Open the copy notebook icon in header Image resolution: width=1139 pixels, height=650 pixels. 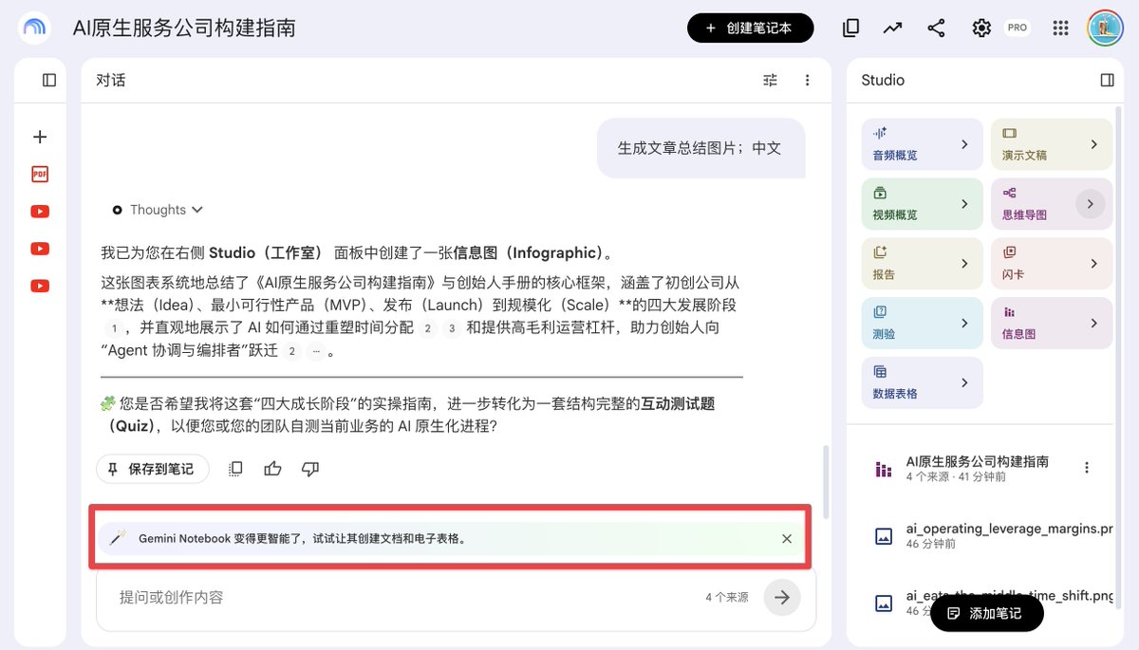(850, 28)
